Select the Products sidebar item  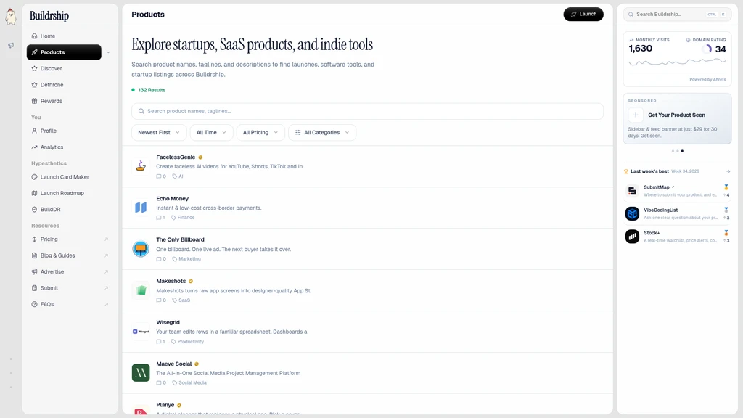point(64,52)
